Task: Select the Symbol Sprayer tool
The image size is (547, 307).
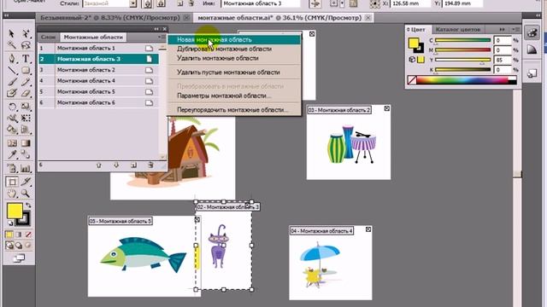Action: pos(11,169)
